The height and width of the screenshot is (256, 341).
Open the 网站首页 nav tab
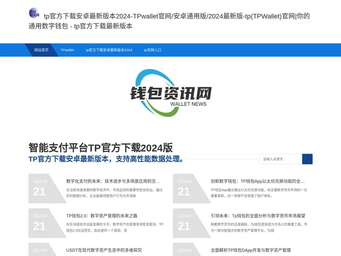tap(41, 50)
